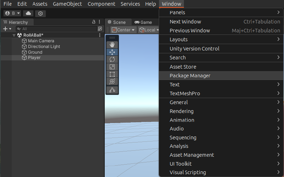Open Hierarchy panel three-dot options menu

click(99, 22)
